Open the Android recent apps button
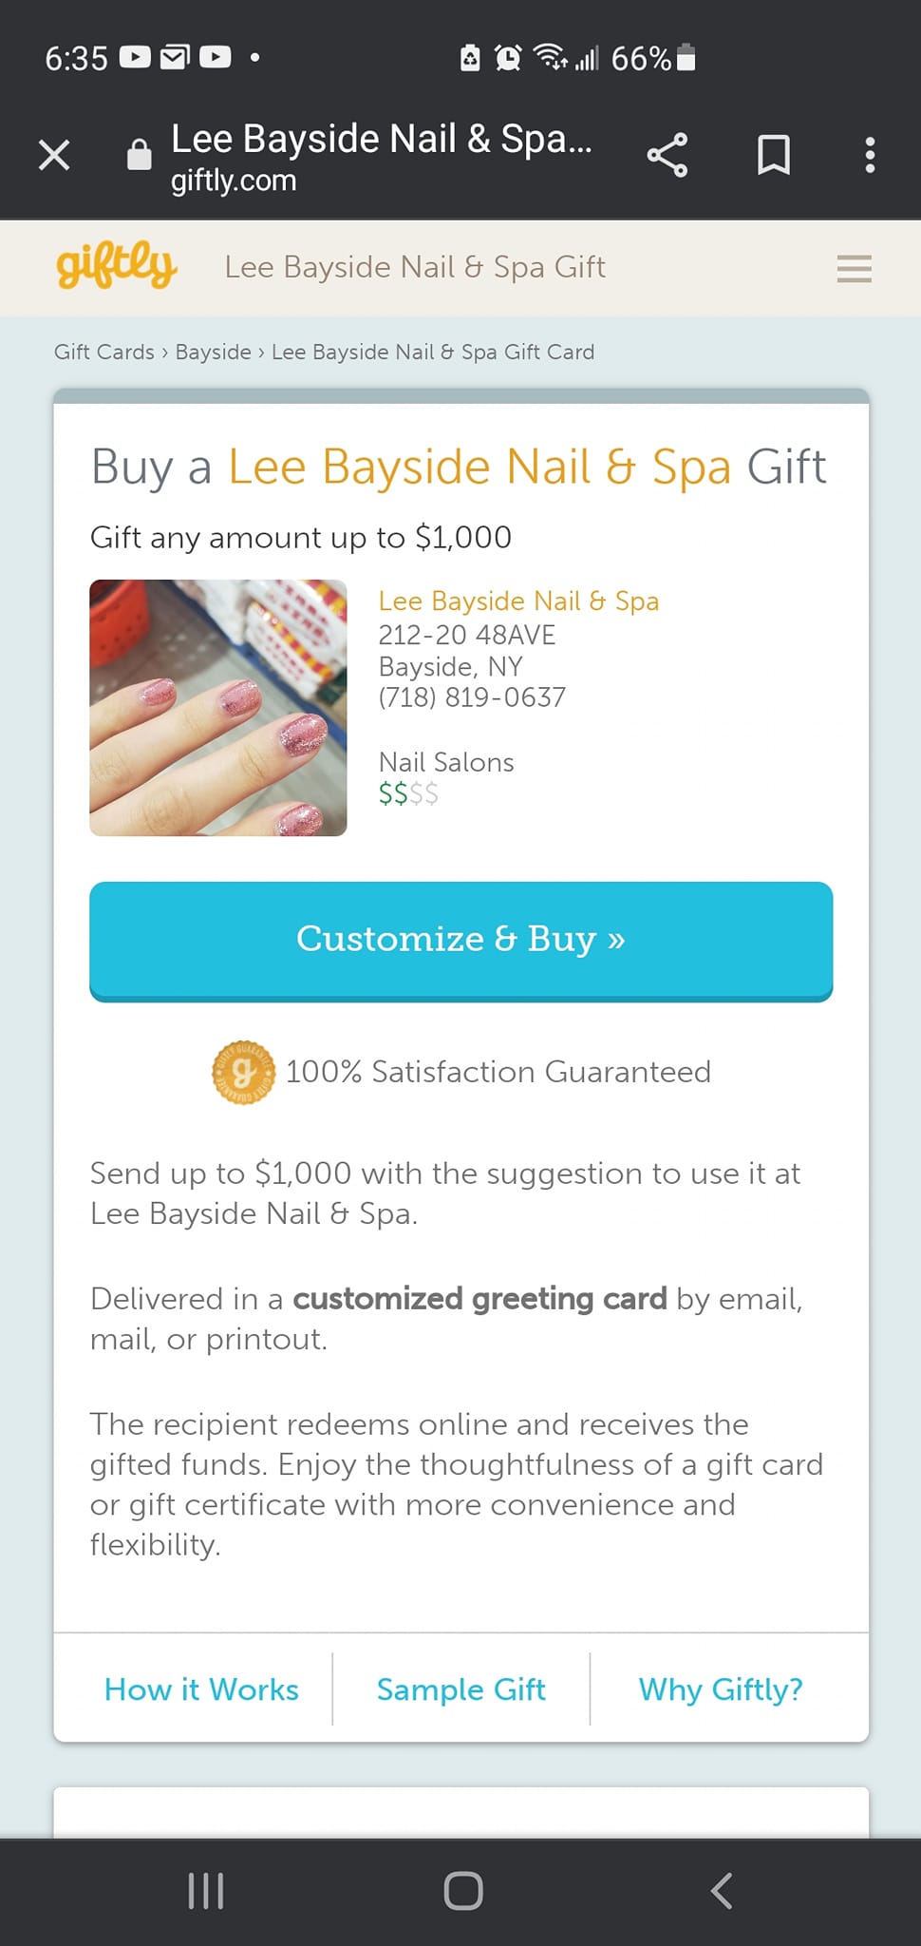Screen dimensions: 921x1946 coord(206,1891)
